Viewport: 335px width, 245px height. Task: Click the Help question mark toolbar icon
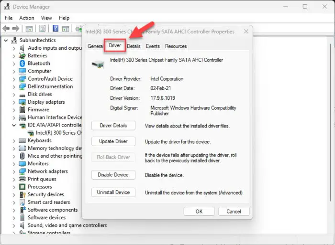point(56,28)
